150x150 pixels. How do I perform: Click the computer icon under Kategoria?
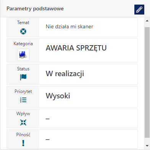click(x=23, y=55)
